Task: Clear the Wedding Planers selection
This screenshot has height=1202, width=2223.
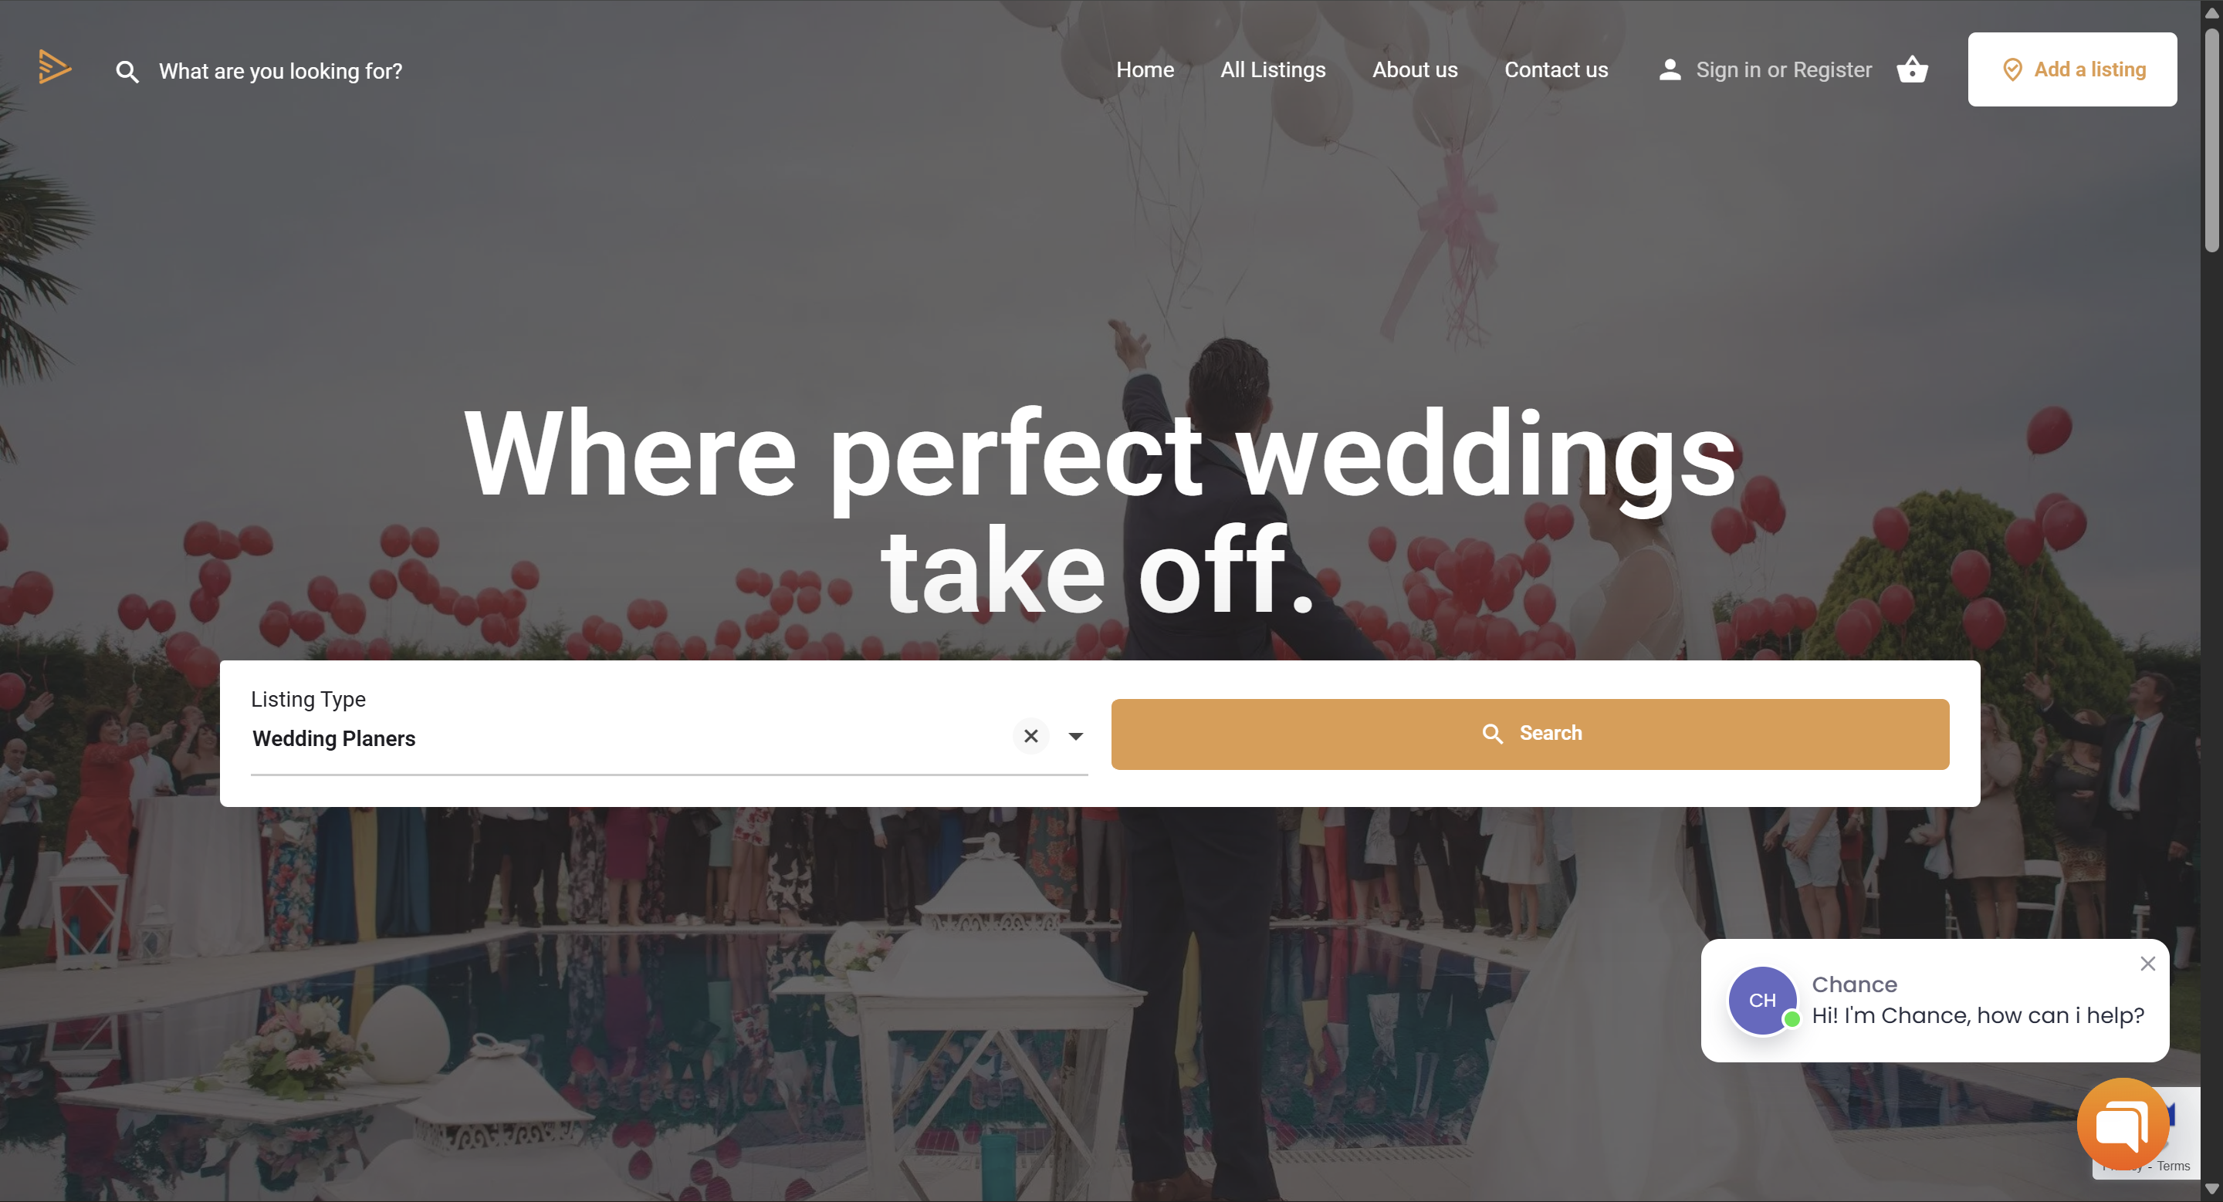Action: (x=1030, y=735)
